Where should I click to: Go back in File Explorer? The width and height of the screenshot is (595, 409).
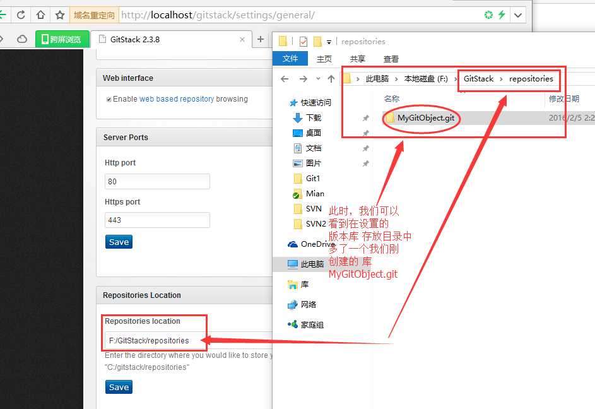point(285,79)
